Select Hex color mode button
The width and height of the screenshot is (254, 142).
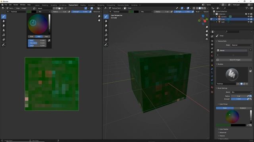46,37
